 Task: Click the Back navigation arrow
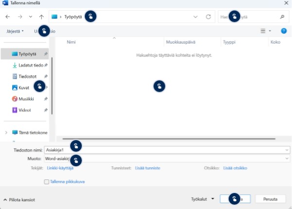point(8,17)
